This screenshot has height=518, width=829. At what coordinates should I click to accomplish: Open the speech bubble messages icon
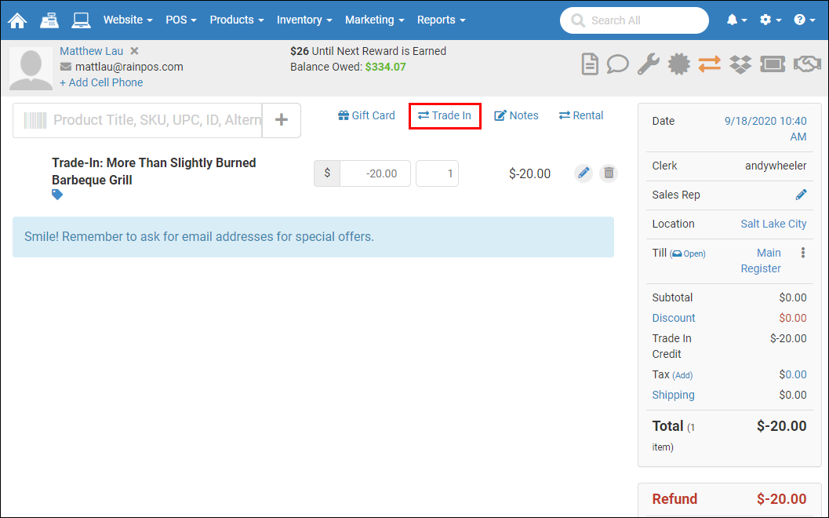[618, 64]
